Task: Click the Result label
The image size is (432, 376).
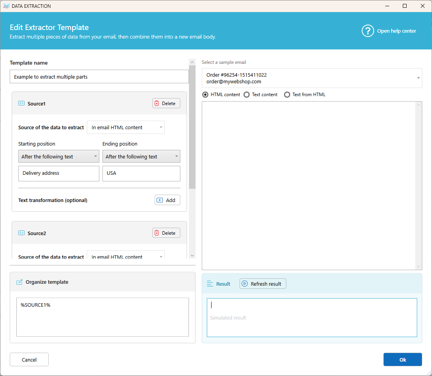Action: pos(223,284)
